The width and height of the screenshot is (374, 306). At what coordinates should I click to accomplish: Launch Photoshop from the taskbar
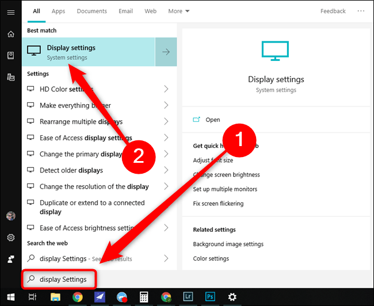209,297
